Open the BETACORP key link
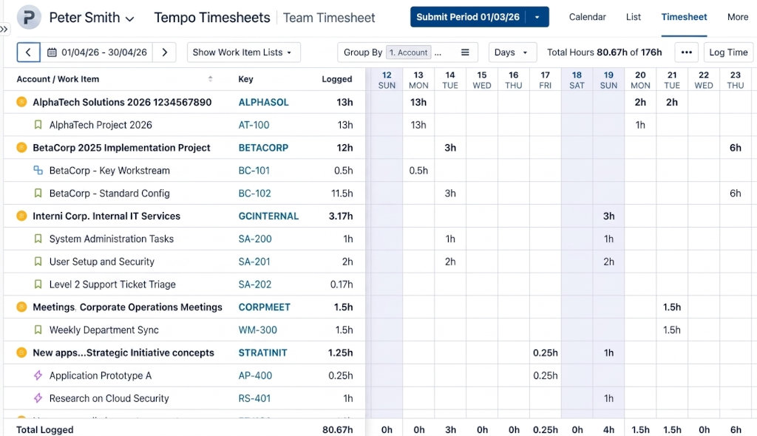The image size is (757, 436). click(263, 147)
